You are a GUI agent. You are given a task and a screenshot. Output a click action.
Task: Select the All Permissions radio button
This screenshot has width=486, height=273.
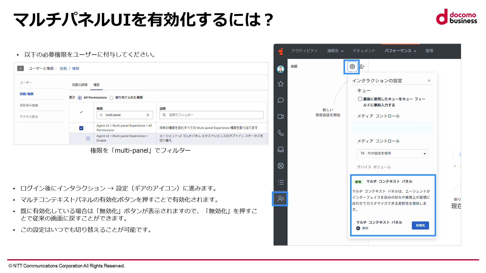pos(80,98)
